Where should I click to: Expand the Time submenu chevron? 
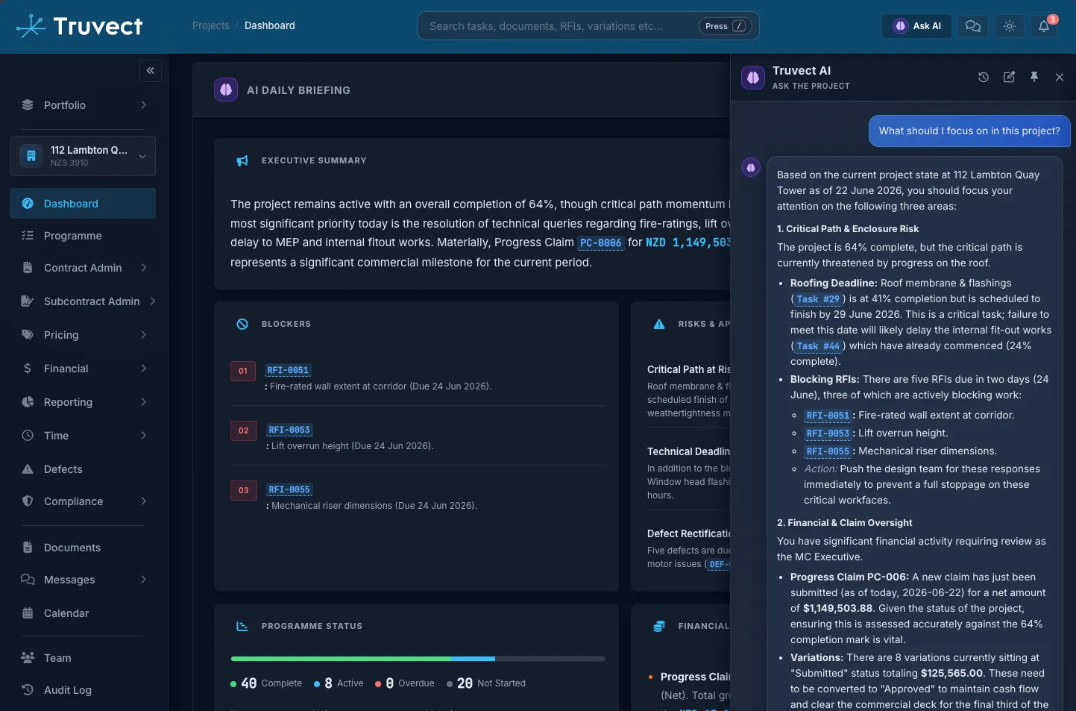click(144, 436)
